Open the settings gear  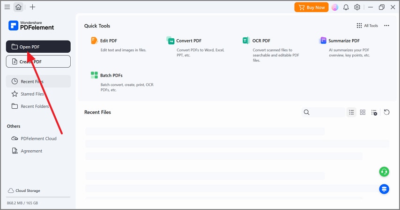[x=357, y=7]
